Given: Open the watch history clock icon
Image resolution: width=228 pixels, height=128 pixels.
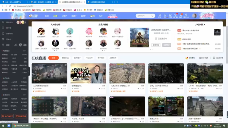Looking at the screenshot, I should 160,16.
